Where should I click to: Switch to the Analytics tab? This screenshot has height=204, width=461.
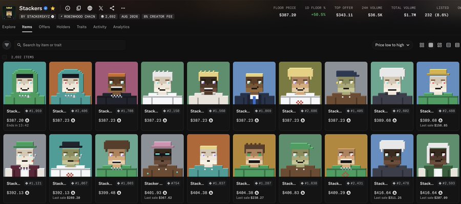(121, 27)
